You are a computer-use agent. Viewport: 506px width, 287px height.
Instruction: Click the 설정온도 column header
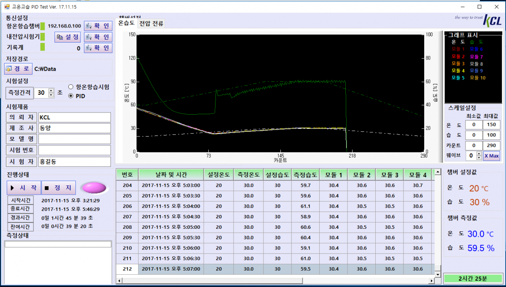pos(218,174)
